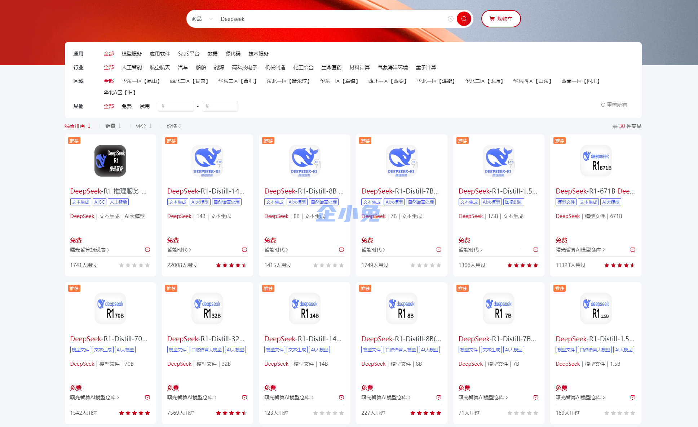Click chat icon on 71人用过 card

point(536,397)
